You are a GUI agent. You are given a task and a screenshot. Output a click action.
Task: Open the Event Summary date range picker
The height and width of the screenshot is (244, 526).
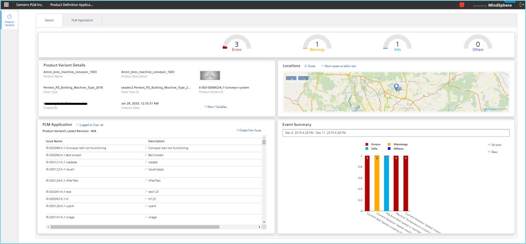coord(396,133)
